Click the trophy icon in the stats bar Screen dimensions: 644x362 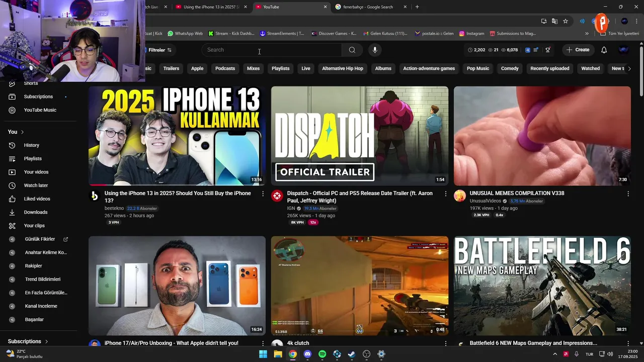tap(548, 50)
